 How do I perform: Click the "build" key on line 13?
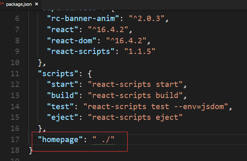click(62, 96)
